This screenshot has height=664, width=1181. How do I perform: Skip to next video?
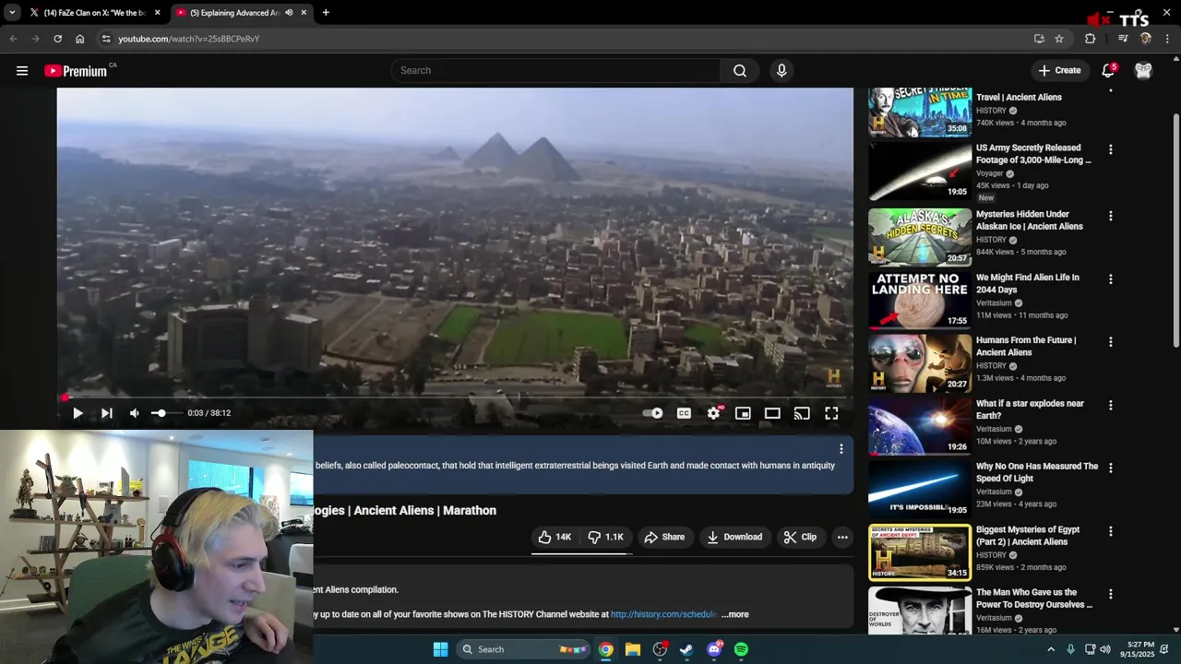coord(107,413)
